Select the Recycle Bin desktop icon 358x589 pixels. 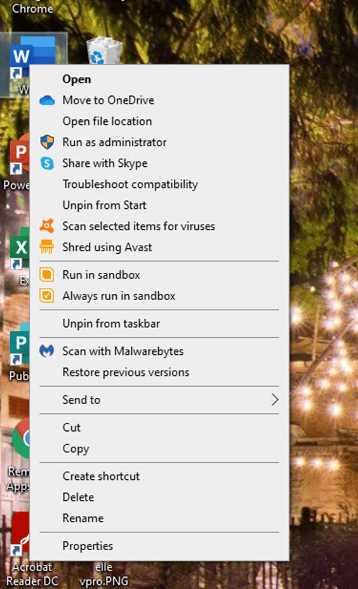[x=104, y=50]
